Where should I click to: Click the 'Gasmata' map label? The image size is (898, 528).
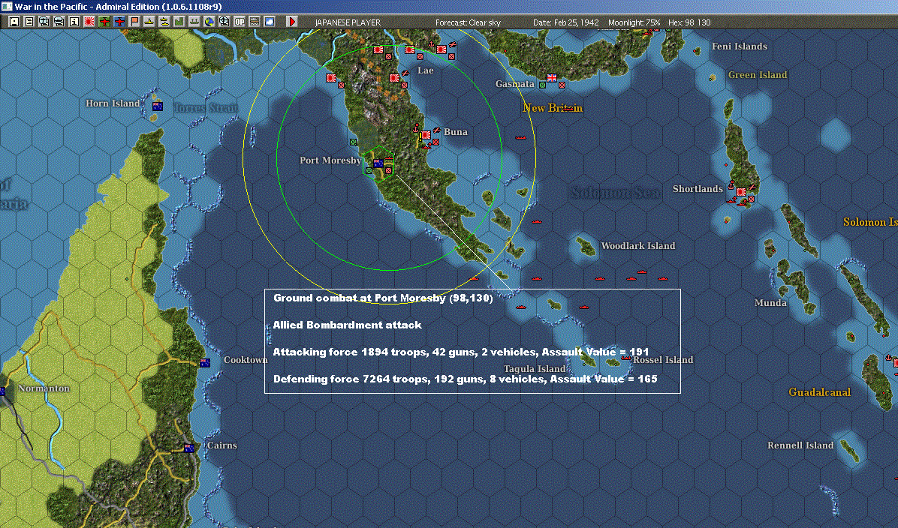[515, 83]
